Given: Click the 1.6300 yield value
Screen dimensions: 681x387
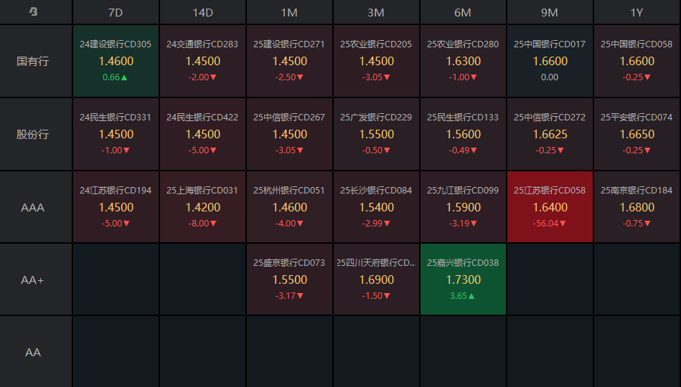Looking at the screenshot, I should (464, 61).
